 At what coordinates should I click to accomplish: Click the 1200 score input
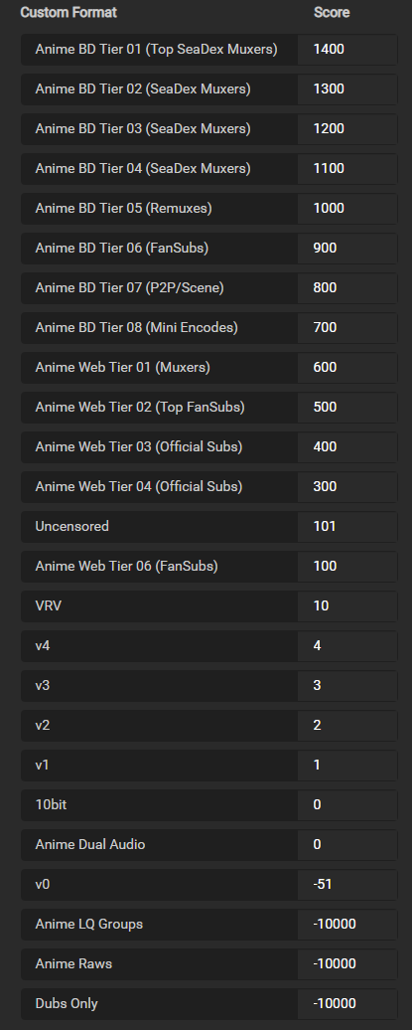(x=347, y=129)
